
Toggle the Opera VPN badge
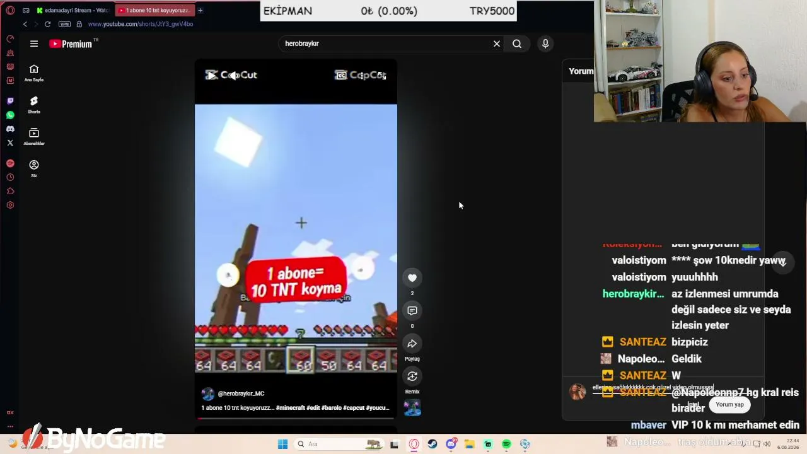(x=64, y=24)
